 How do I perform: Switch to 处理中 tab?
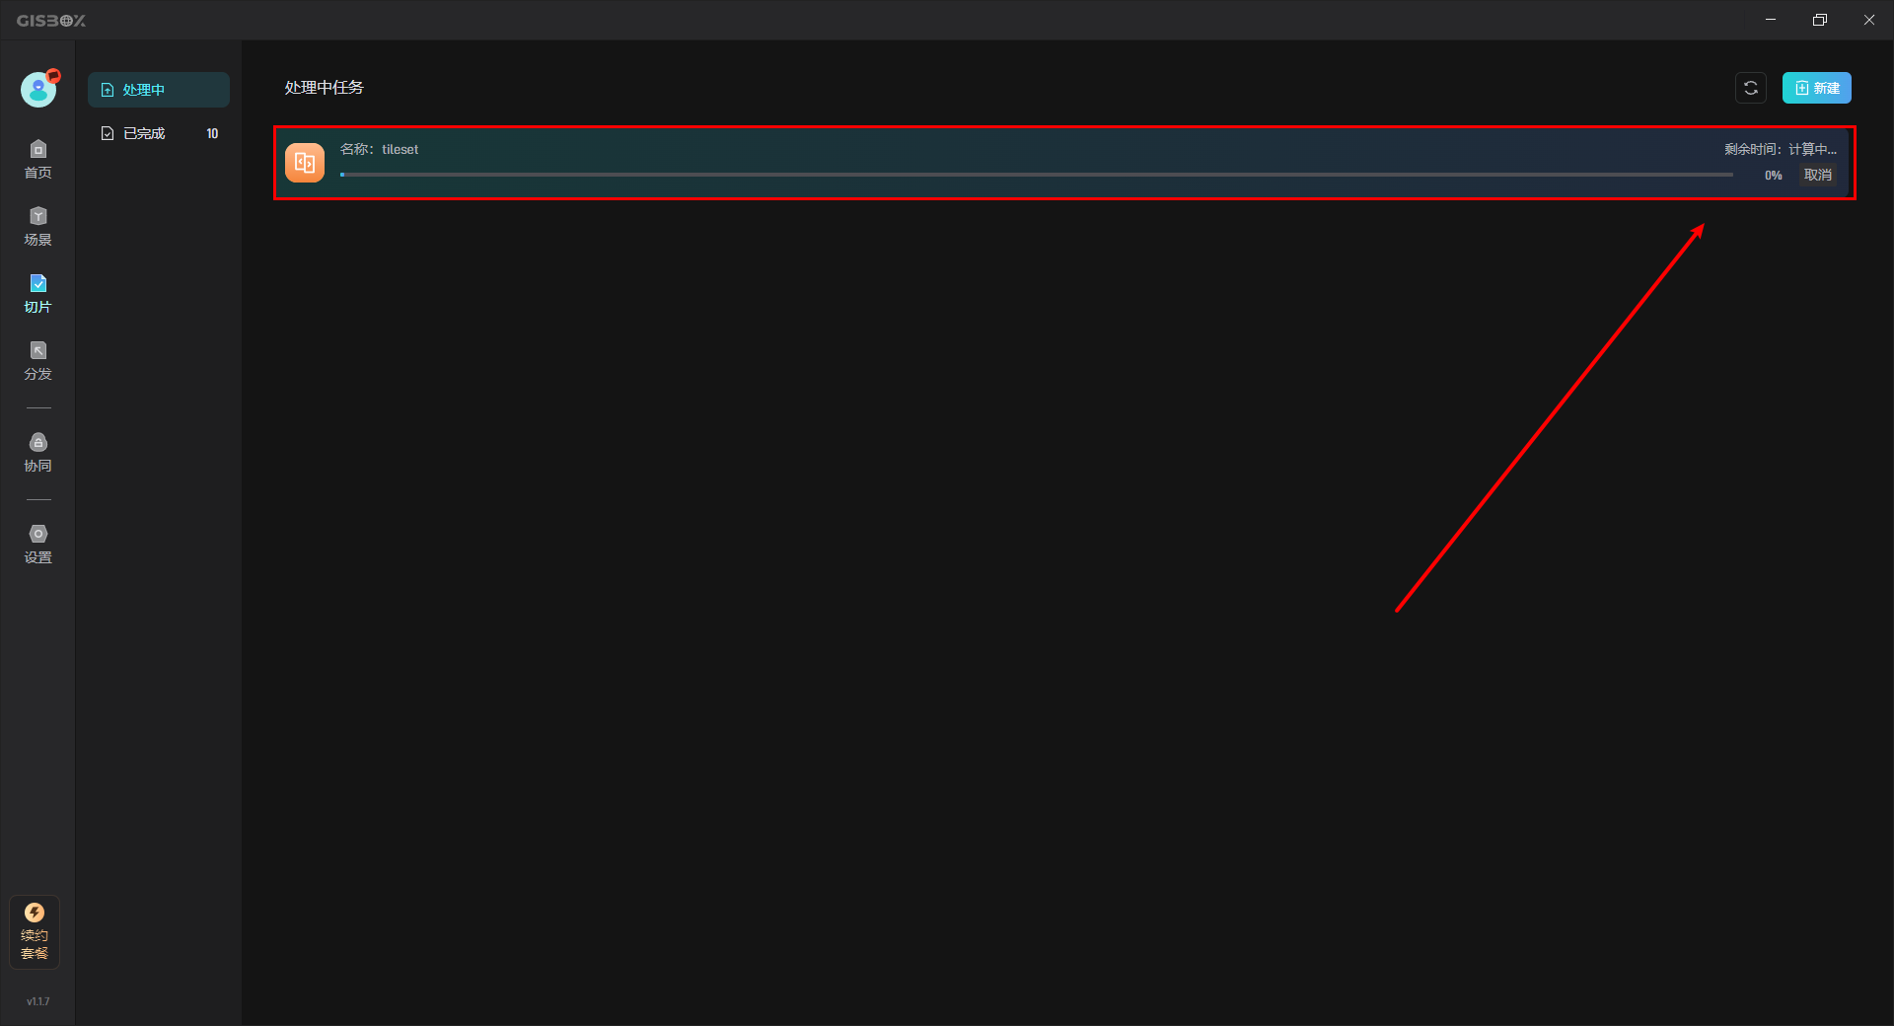tap(159, 90)
